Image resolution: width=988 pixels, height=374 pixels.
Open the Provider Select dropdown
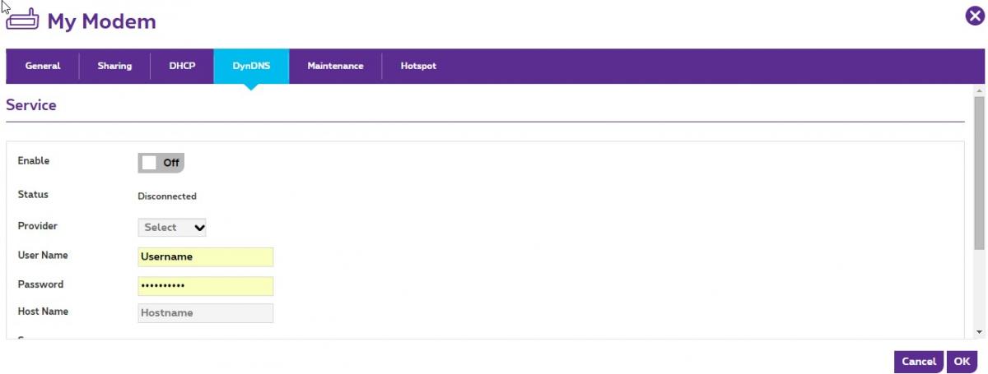[x=172, y=227]
